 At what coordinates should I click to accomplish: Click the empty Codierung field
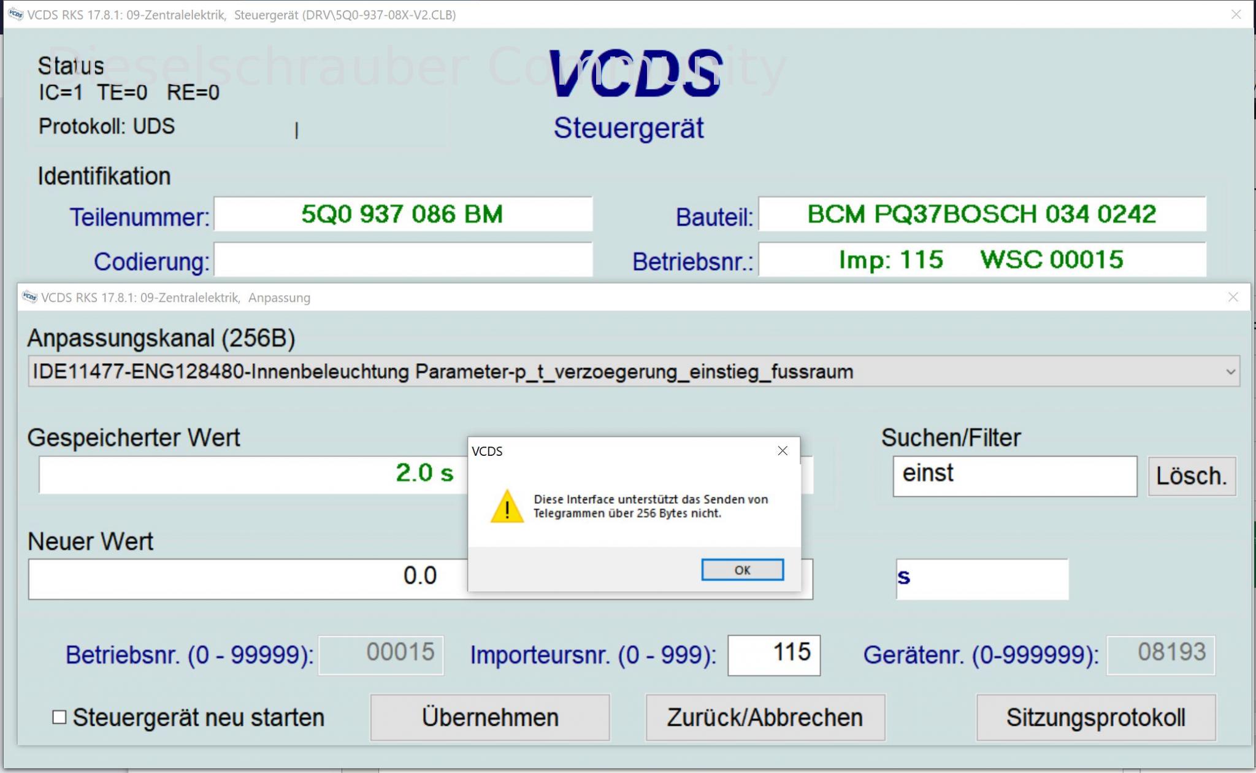tap(403, 260)
